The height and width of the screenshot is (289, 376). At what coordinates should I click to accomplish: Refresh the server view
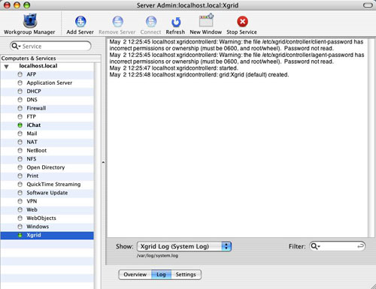pyautogui.click(x=175, y=25)
